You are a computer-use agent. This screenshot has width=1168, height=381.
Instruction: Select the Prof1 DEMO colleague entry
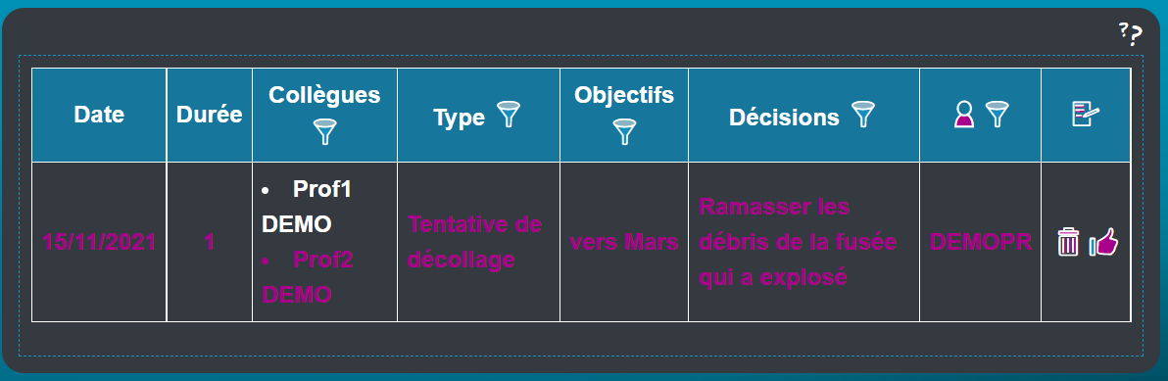click(306, 206)
